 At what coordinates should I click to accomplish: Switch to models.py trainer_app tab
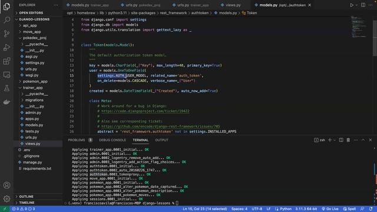[87, 5]
